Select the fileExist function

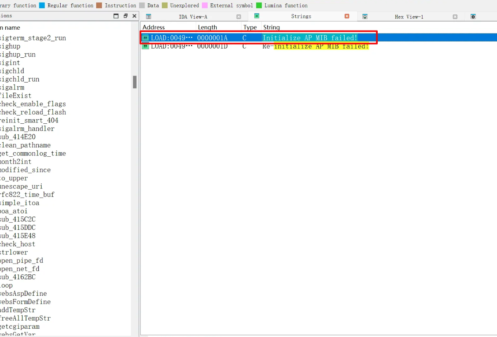[16, 96]
